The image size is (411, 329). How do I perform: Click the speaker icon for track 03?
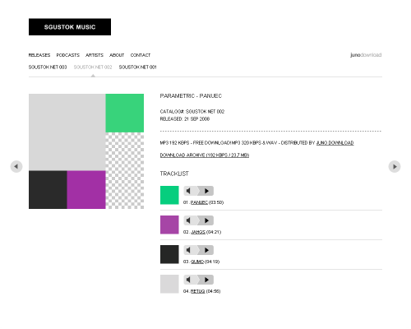[x=189, y=250]
